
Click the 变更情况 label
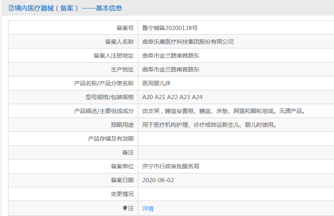[x=122, y=194]
